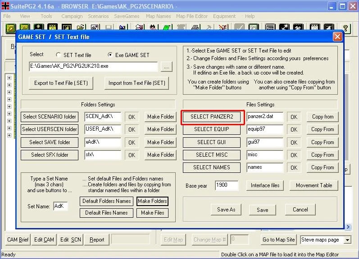Open the Equipment menu
359x259 pixels.
[224, 16]
